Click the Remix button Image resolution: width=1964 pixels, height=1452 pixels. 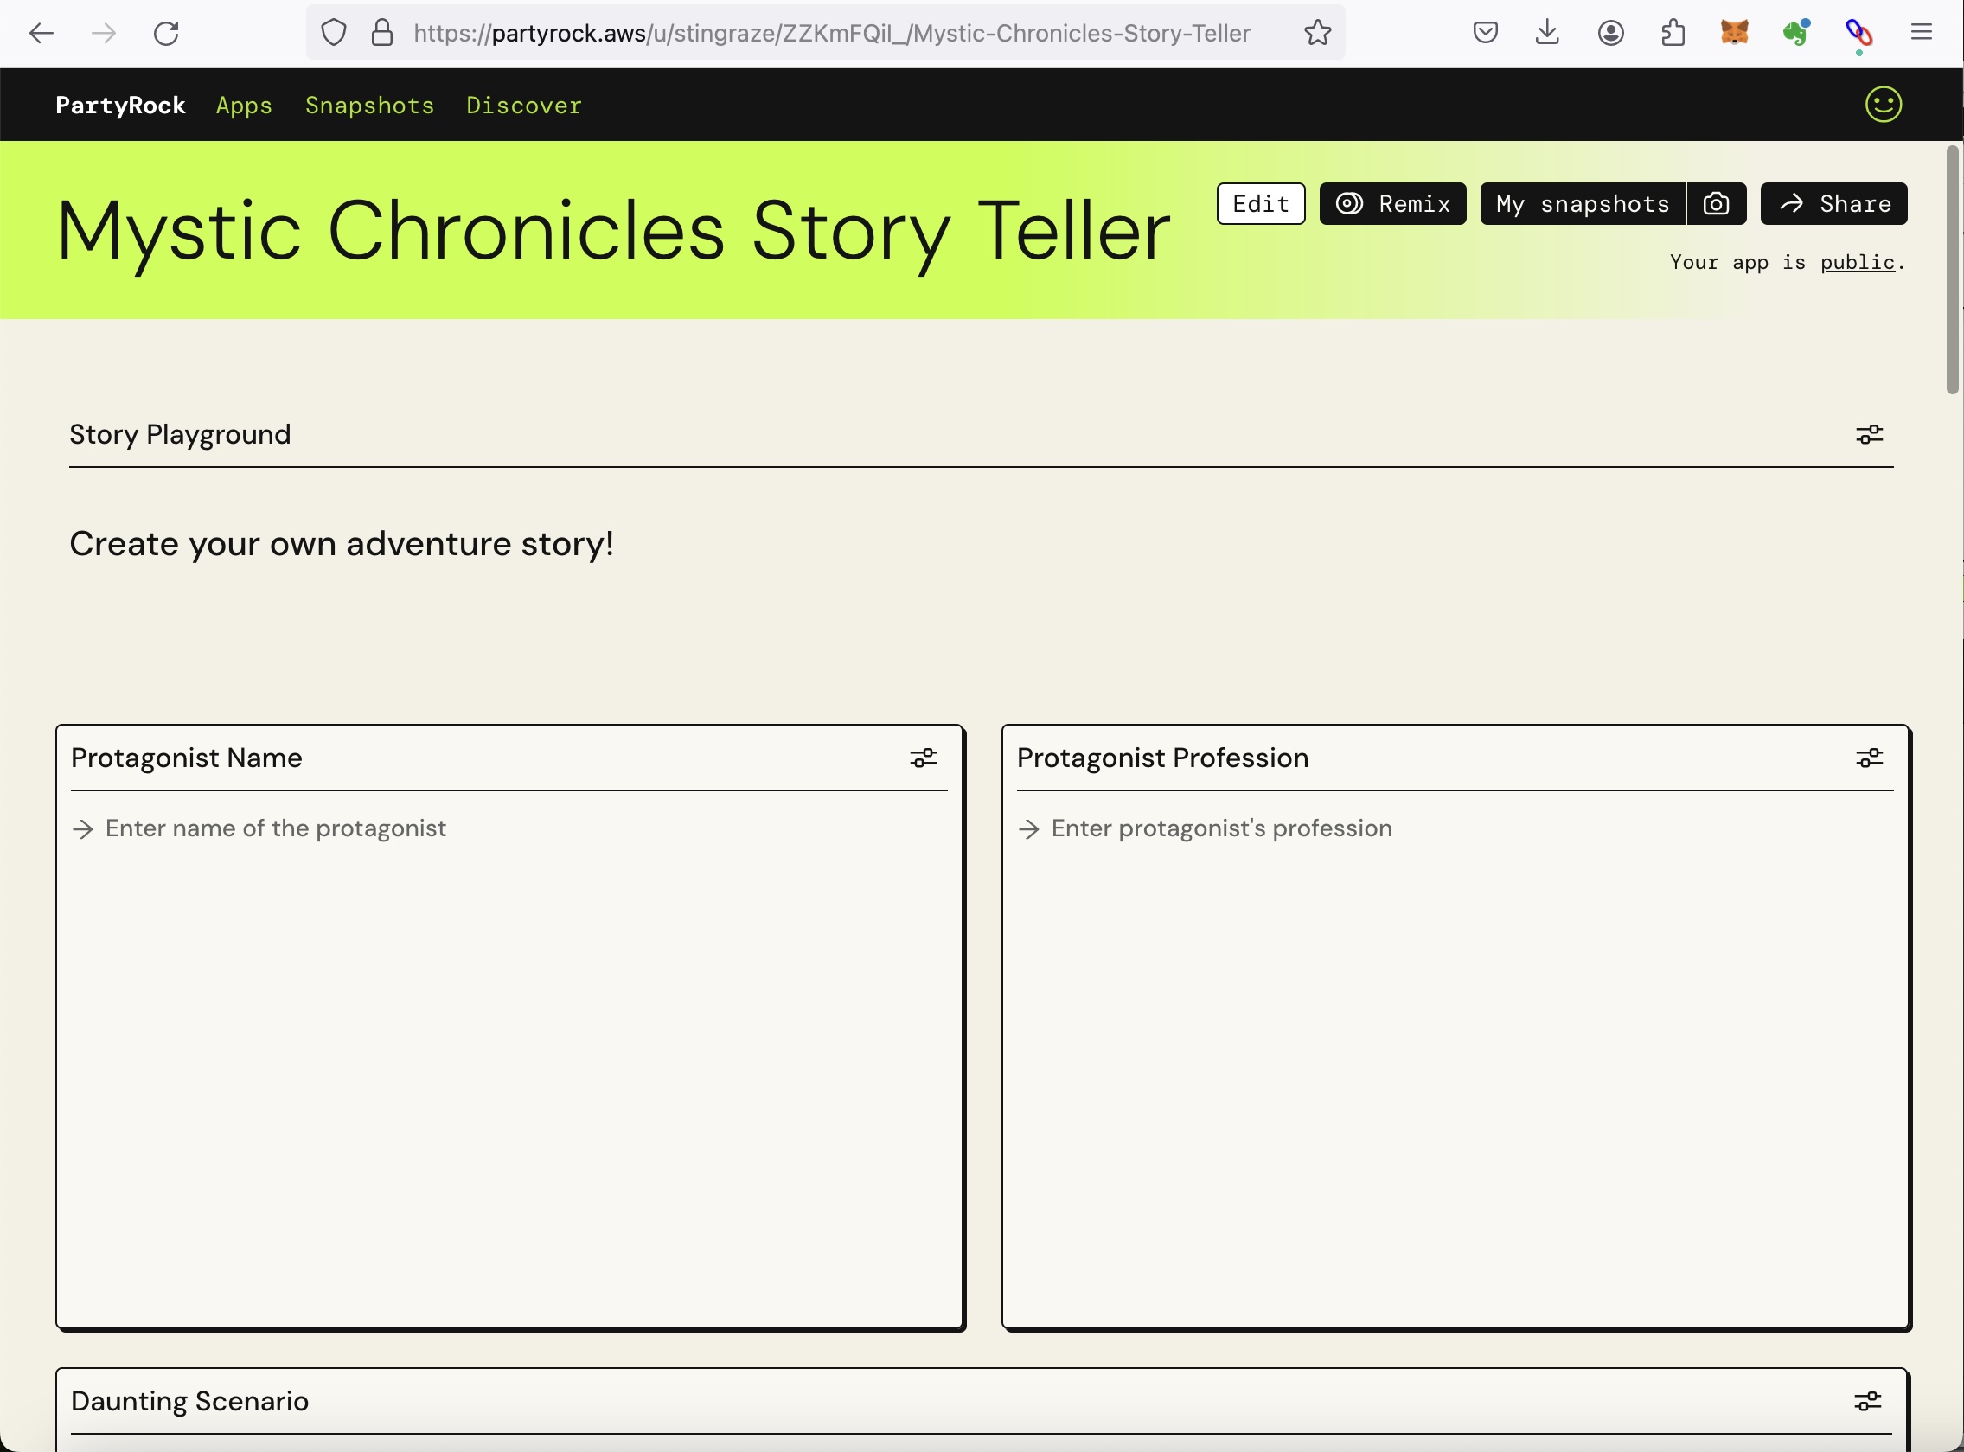[1392, 203]
